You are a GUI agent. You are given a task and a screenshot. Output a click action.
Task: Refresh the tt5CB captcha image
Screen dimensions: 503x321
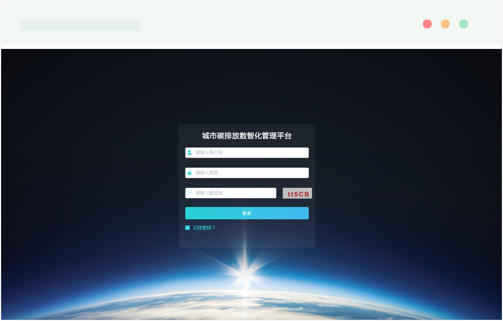tap(298, 194)
